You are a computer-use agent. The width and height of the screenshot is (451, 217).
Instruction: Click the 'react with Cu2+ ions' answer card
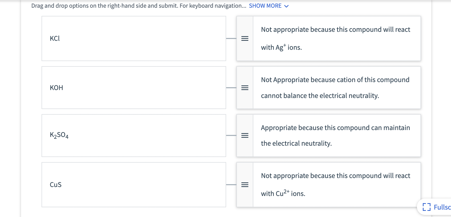click(x=336, y=185)
